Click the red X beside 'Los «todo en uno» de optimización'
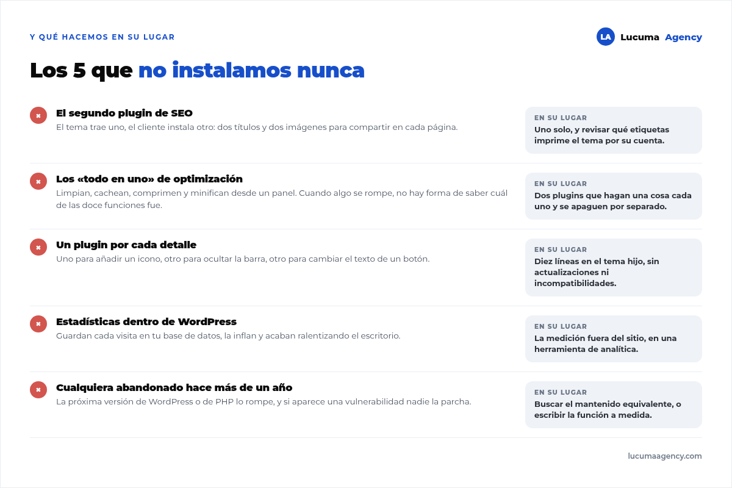This screenshot has height=488, width=732. (x=38, y=181)
